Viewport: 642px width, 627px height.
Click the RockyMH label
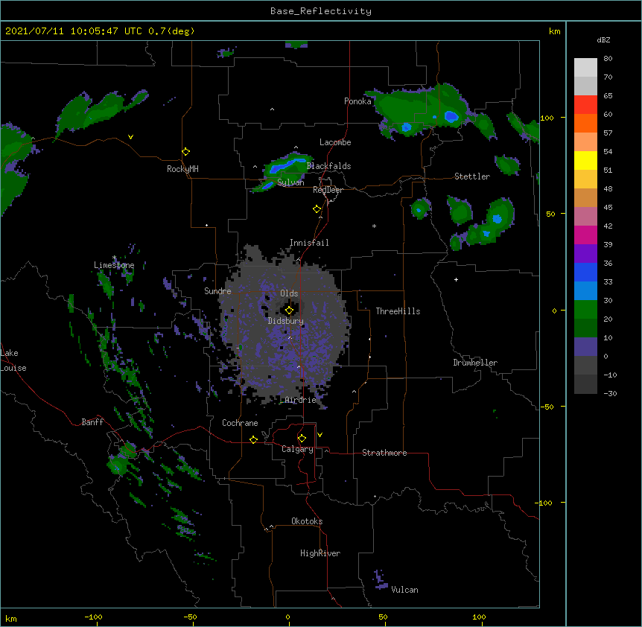[182, 169]
